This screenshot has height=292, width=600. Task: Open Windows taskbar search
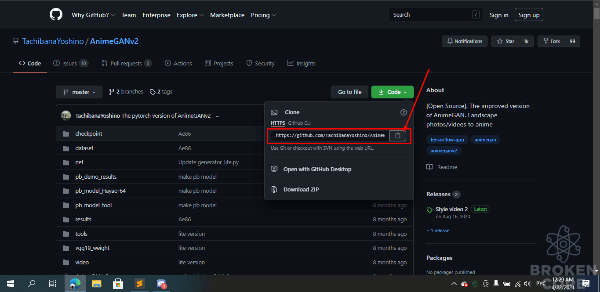tap(32, 284)
